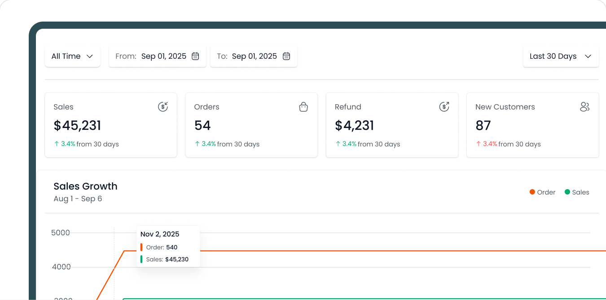Click the Sales card dollar icon
606x300 pixels.
[x=163, y=107]
